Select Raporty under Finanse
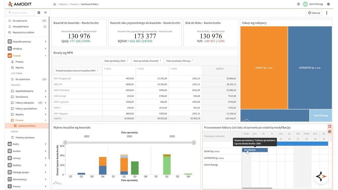338x190 pixels. pos(19,68)
